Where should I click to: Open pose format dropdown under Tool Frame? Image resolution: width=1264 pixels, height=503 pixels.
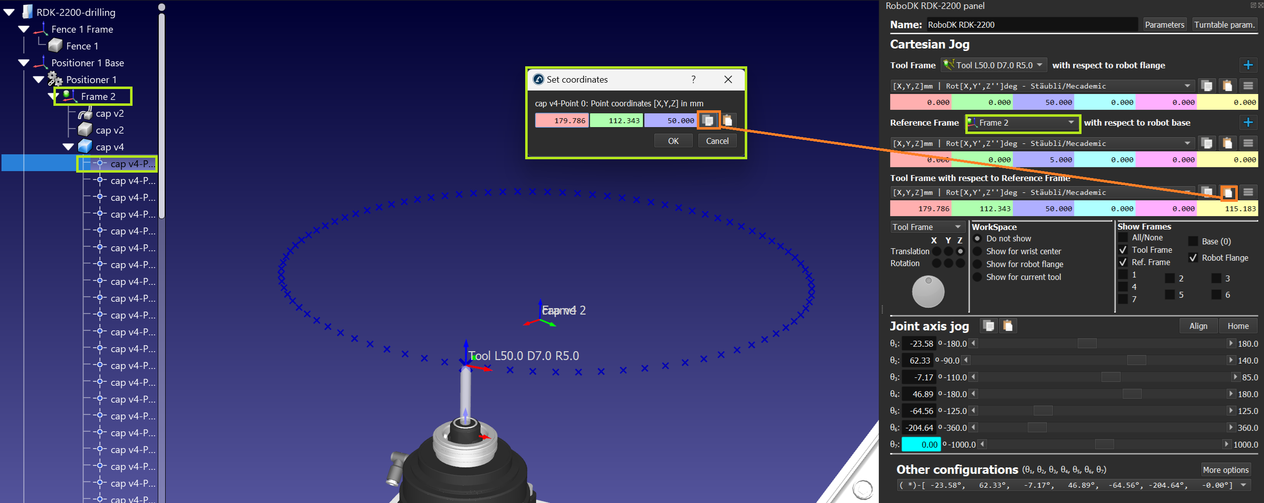[x=1042, y=86]
